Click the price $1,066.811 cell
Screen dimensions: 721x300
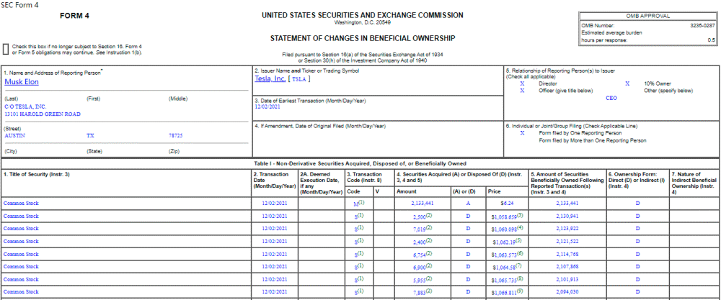[x=507, y=291]
